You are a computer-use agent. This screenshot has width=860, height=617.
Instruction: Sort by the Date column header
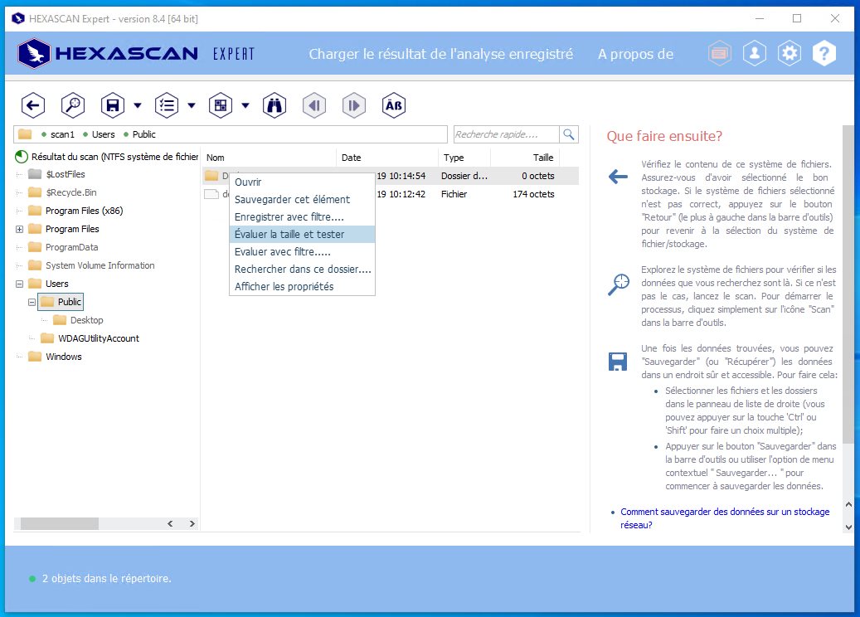[x=386, y=158]
